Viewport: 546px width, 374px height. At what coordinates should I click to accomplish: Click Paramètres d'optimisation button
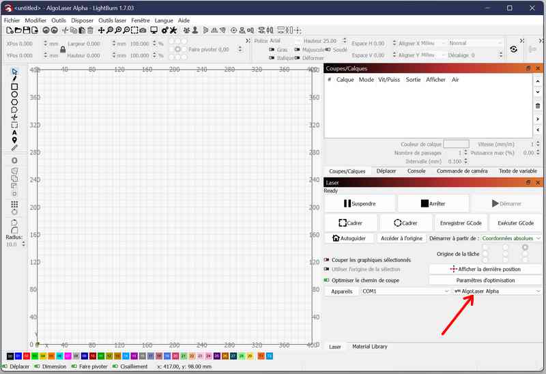pos(485,280)
